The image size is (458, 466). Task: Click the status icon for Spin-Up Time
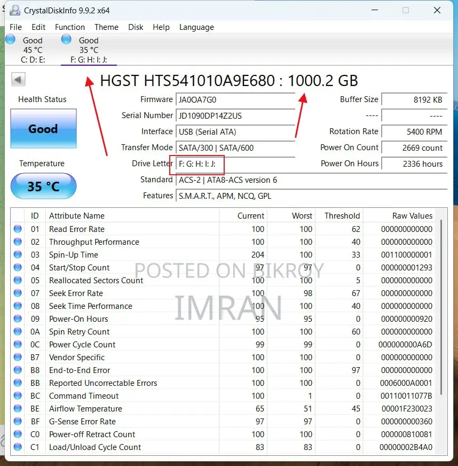[x=18, y=254]
